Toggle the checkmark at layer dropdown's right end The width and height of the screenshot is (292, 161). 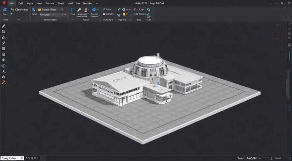[62, 10]
